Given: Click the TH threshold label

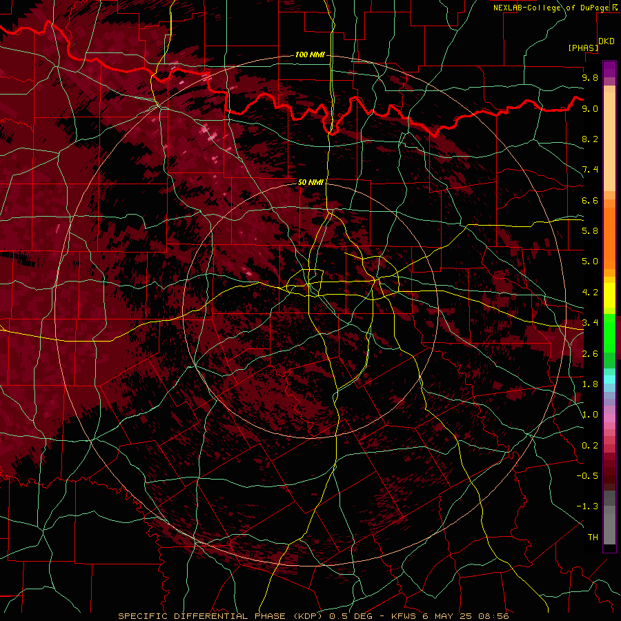Looking at the screenshot, I should tap(593, 538).
